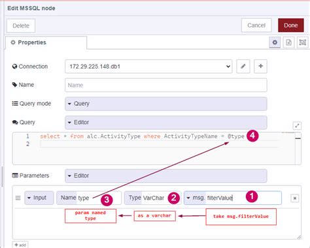Open node appearance icon tab
310x248 pixels.
[303, 42]
